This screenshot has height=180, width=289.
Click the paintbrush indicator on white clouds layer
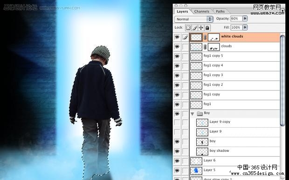185,37
